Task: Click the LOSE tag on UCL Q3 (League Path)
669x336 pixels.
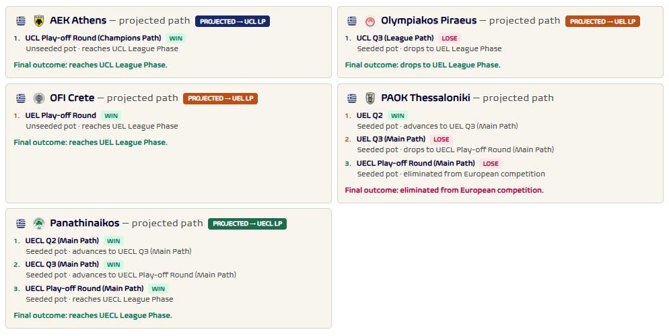Action: [450, 38]
